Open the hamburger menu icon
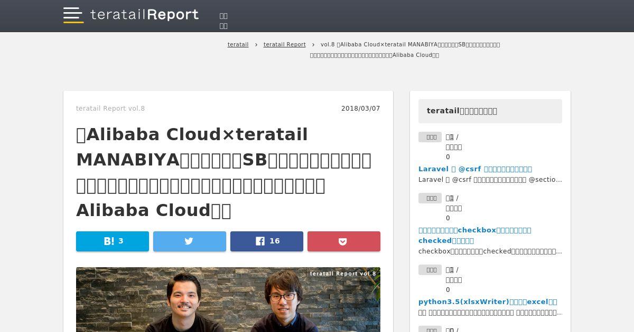The height and width of the screenshot is (332, 634). pos(73,15)
